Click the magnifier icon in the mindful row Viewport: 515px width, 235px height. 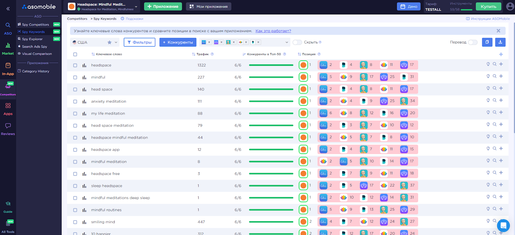click(494, 76)
